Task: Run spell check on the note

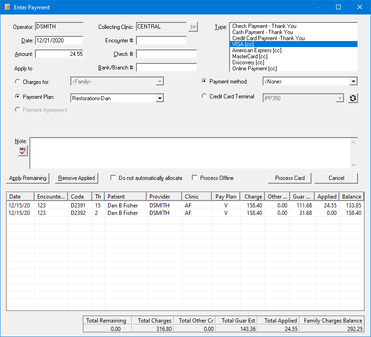Action: (23, 151)
